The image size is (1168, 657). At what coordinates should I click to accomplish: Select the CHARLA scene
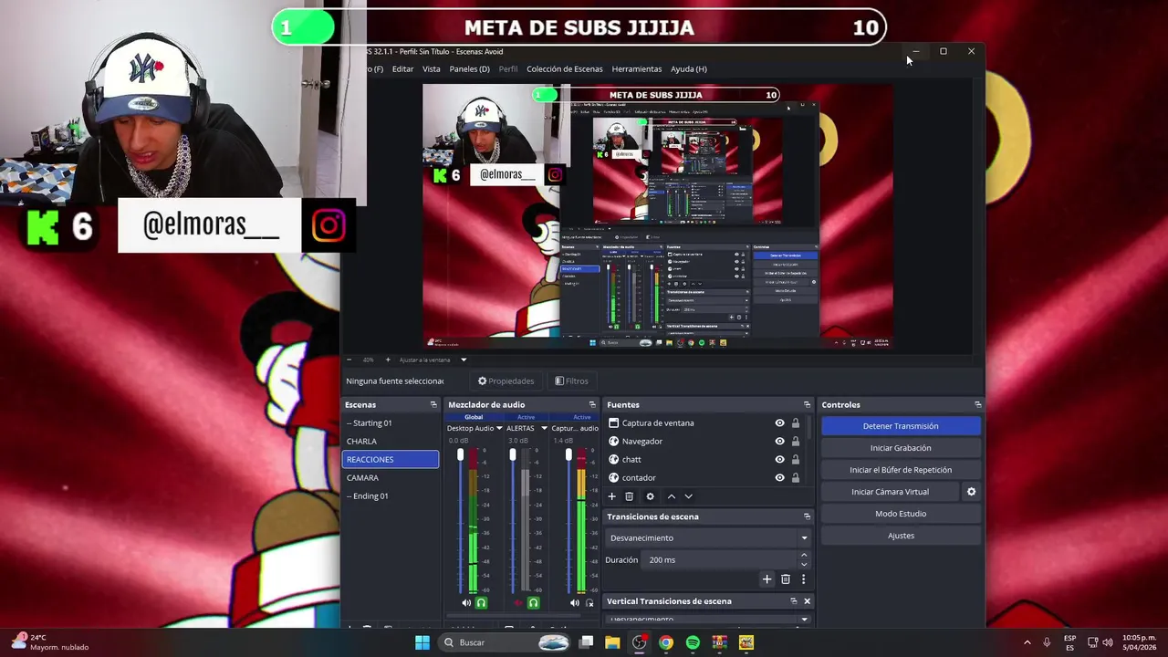pos(391,442)
